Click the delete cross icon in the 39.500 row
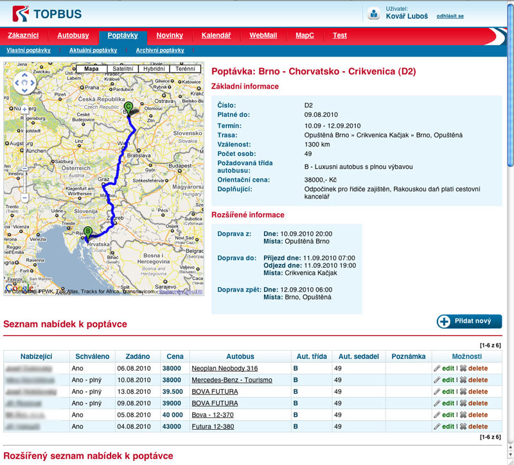Viewport: 514px width, 465px height. pyautogui.click(x=463, y=392)
